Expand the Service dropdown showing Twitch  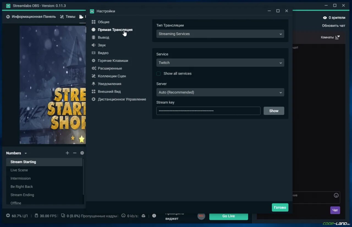pos(220,63)
